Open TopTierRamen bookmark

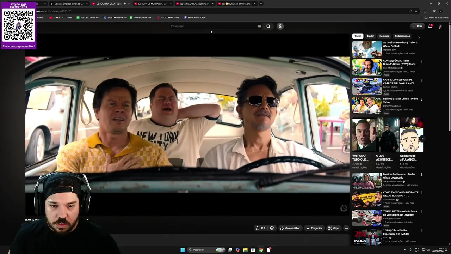click(x=142, y=18)
